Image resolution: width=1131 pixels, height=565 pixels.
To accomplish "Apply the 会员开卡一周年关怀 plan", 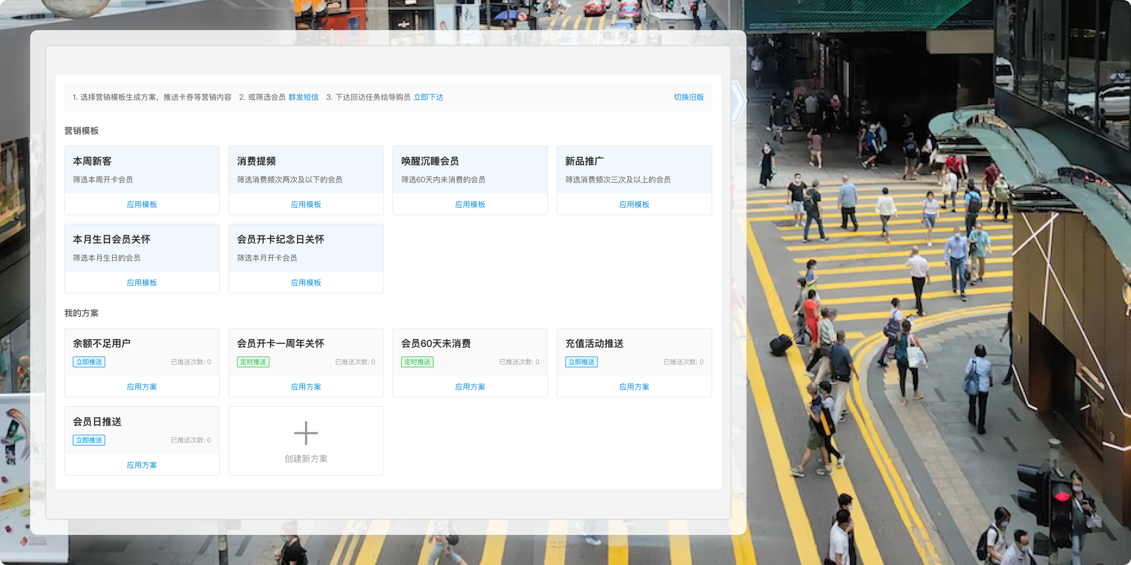I will 306,387.
